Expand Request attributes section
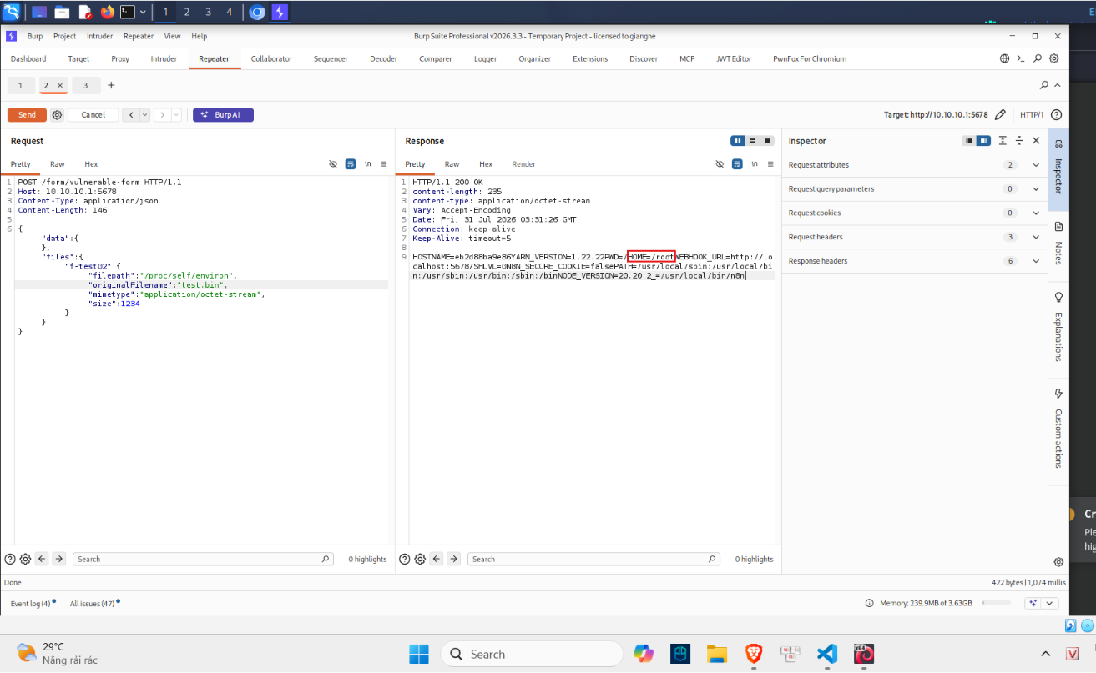The image size is (1096, 673). pos(1036,165)
